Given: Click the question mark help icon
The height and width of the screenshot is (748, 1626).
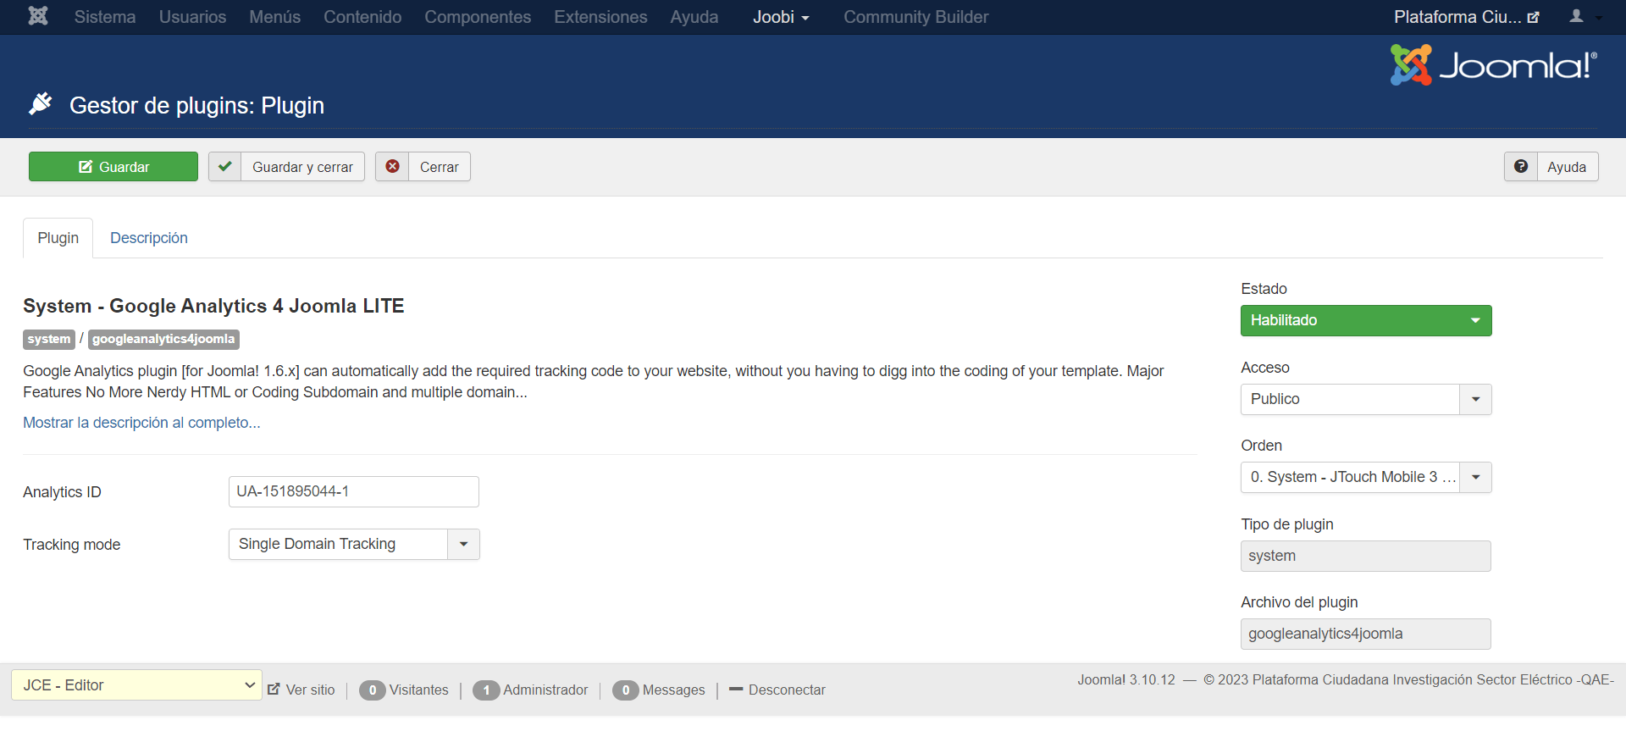Looking at the screenshot, I should [1521, 167].
